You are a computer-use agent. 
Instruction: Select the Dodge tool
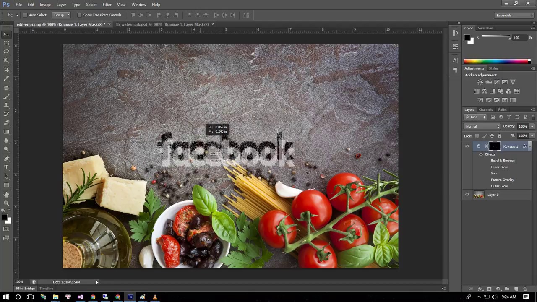7,150
